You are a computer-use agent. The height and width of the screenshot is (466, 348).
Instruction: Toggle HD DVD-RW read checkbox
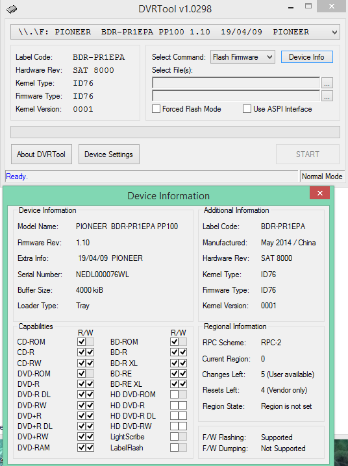[175, 426]
